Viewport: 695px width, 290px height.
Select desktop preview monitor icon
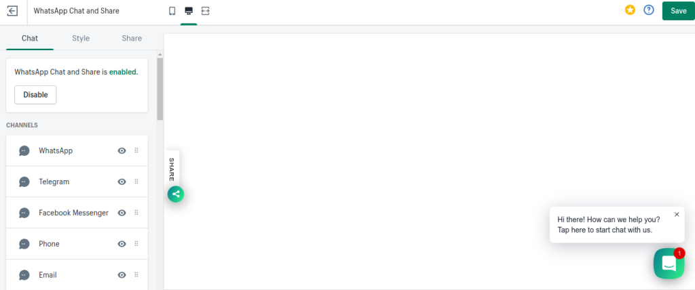click(189, 11)
